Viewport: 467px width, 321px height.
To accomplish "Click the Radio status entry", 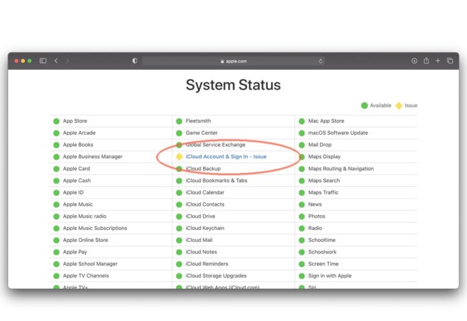I will click(315, 228).
